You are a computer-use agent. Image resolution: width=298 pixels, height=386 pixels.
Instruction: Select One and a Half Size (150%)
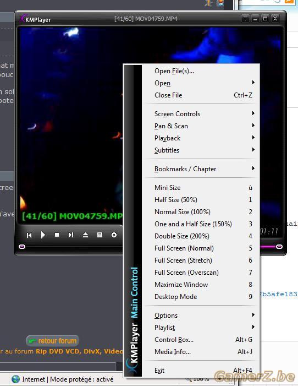click(x=201, y=224)
